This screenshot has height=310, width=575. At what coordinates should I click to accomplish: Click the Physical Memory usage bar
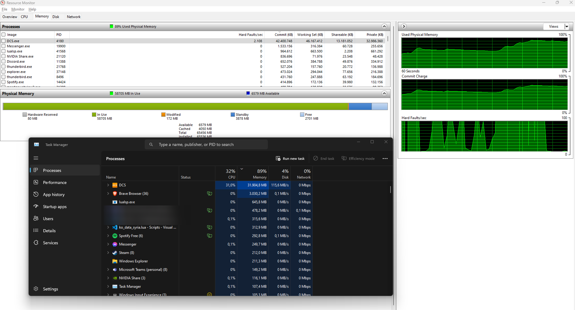[195, 107]
